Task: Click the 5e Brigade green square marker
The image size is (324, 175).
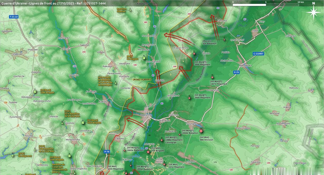Action: pos(144,58)
